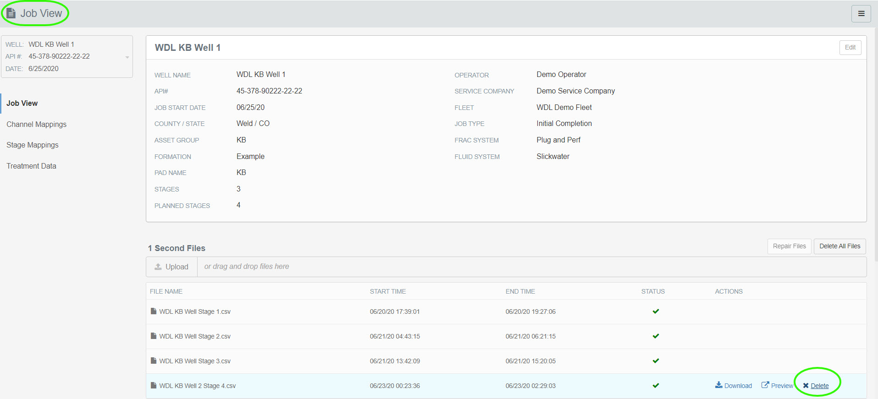Download the Stage 4 csv file
Viewport: 878px width, 399px height.
(x=733, y=386)
